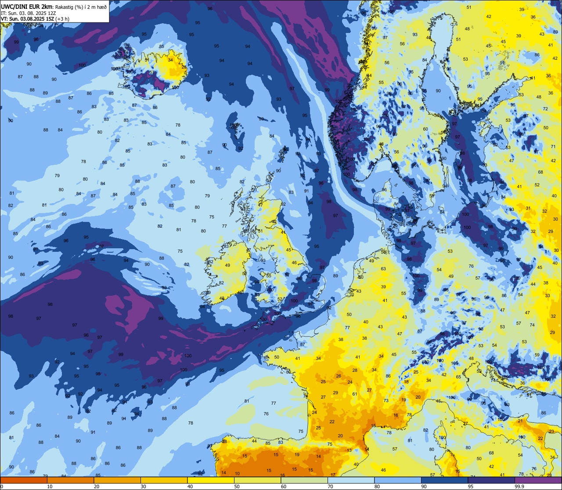Select the orange 10–20 legend segment
The image size is (562, 490).
pyautogui.click(x=70, y=480)
